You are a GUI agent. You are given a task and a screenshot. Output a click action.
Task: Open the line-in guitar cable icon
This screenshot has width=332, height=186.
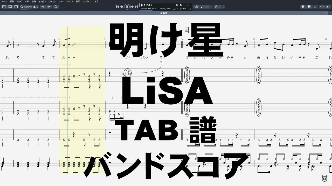(x=328, y=7)
